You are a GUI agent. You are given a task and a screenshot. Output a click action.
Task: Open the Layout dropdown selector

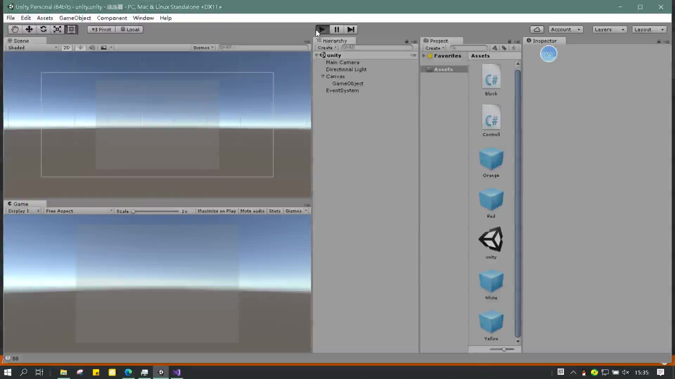pos(649,29)
